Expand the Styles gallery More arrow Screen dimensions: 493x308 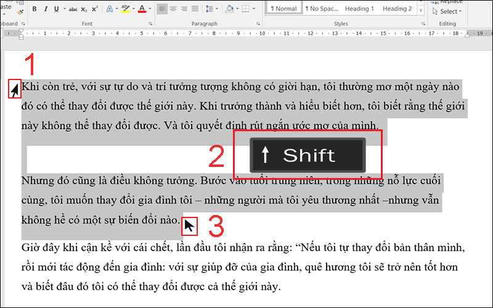(421, 10)
